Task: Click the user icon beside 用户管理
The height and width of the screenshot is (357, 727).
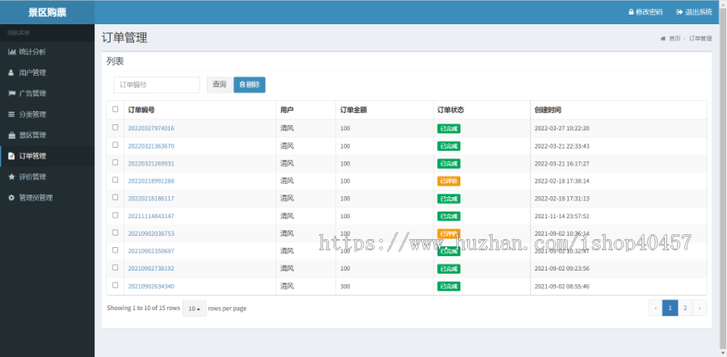Action: tap(11, 73)
